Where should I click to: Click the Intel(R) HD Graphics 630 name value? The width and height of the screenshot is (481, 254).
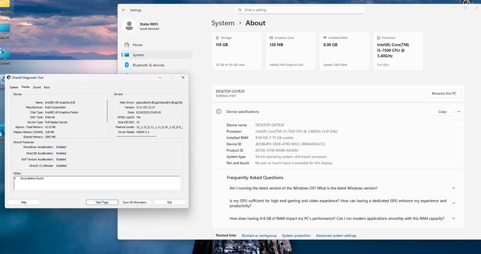pyautogui.click(x=60, y=103)
